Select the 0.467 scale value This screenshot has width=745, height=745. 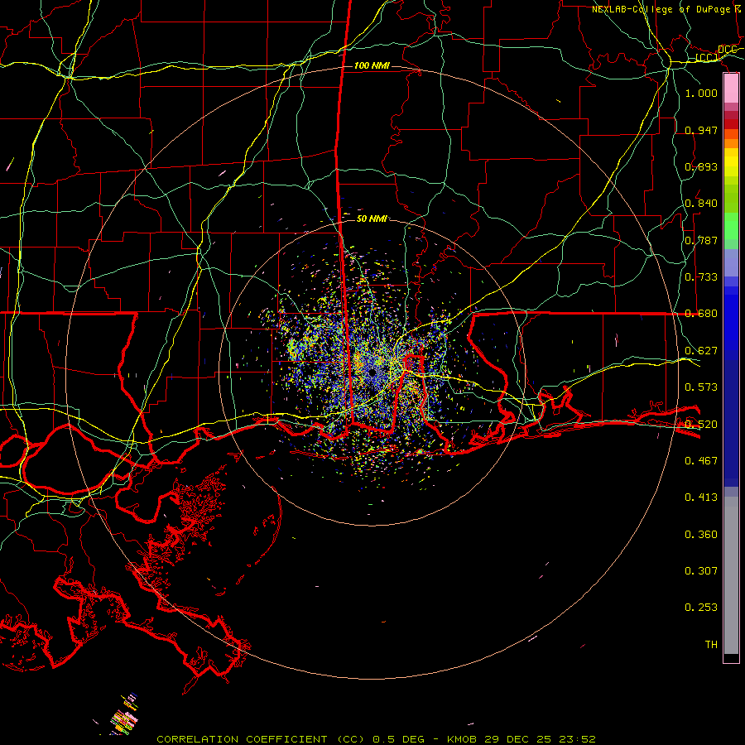[x=701, y=460]
